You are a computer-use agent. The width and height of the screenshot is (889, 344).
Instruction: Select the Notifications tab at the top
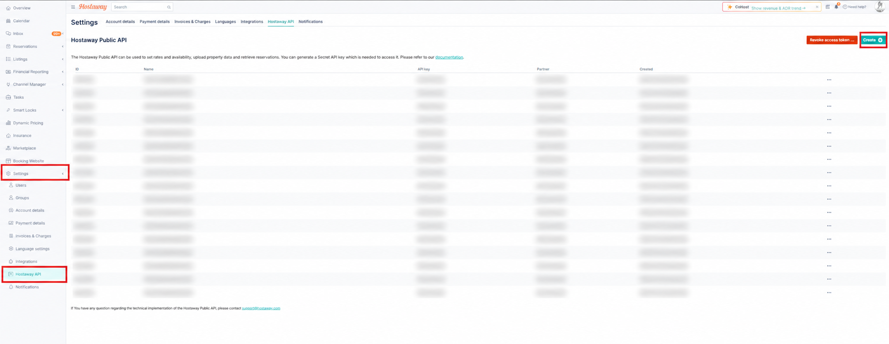coord(310,22)
